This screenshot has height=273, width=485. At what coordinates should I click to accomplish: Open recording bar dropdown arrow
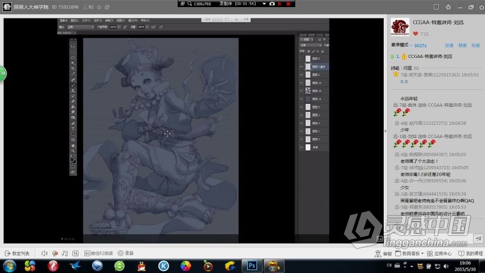(x=264, y=4)
